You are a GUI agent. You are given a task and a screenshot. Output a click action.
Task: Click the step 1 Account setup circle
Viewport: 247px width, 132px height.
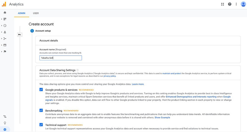coord(32,31)
